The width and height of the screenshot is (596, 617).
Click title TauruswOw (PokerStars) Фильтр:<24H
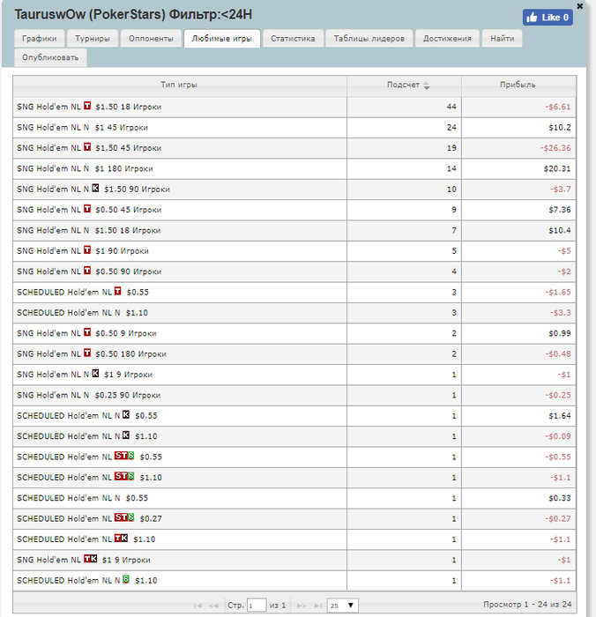tap(133, 15)
